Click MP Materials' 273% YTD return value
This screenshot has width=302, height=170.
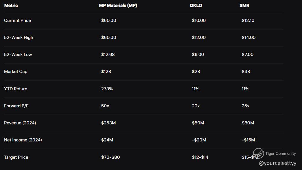(x=107, y=89)
